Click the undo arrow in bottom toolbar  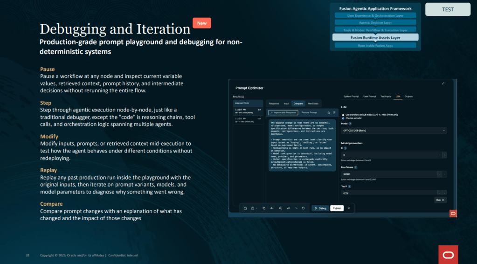point(288,208)
